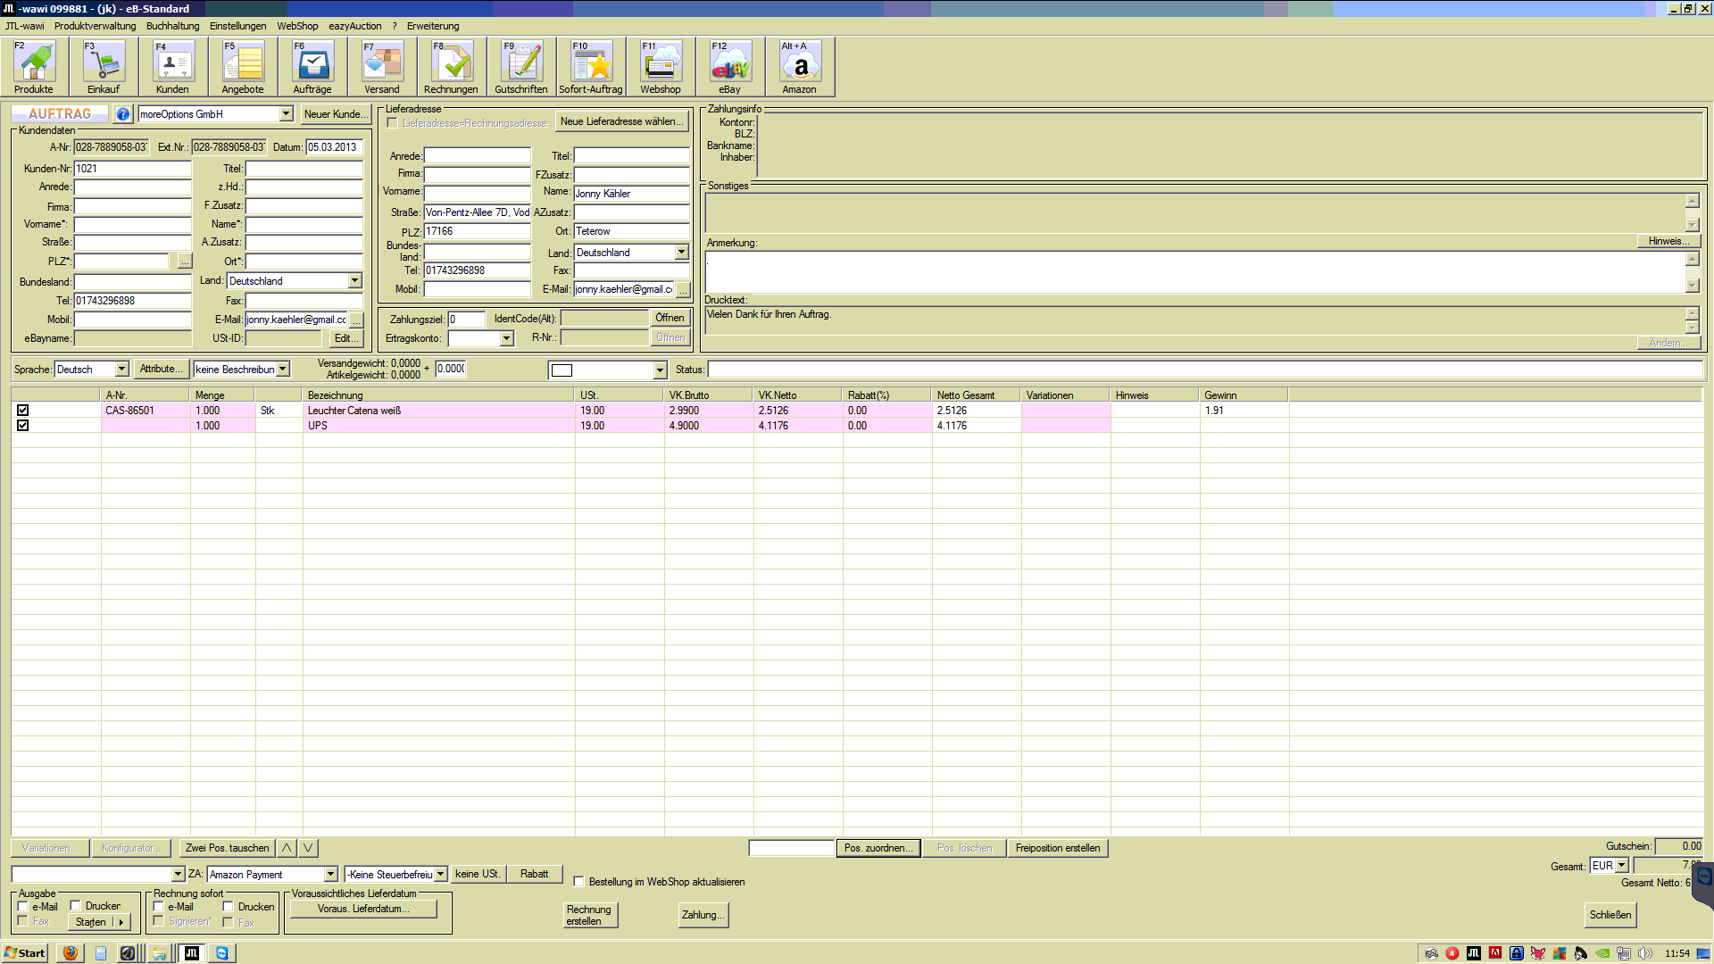Viewport: 1714px width, 964px height.
Task: Open the Amazon toolbar icon
Action: point(800,67)
